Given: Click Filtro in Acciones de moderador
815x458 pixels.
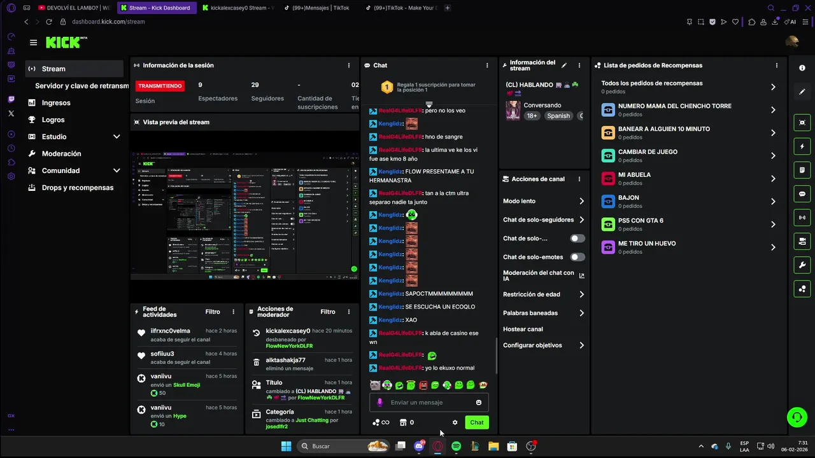Looking at the screenshot, I should [328, 312].
